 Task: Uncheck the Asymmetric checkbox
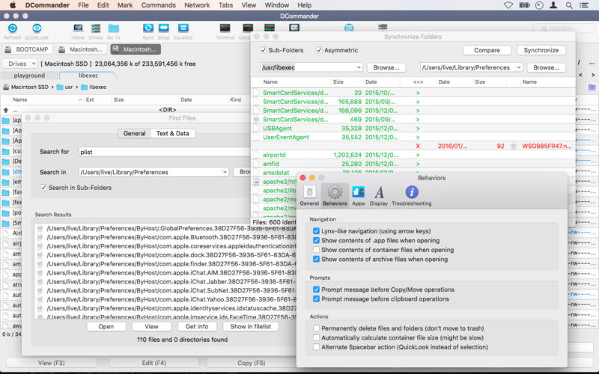pos(320,50)
